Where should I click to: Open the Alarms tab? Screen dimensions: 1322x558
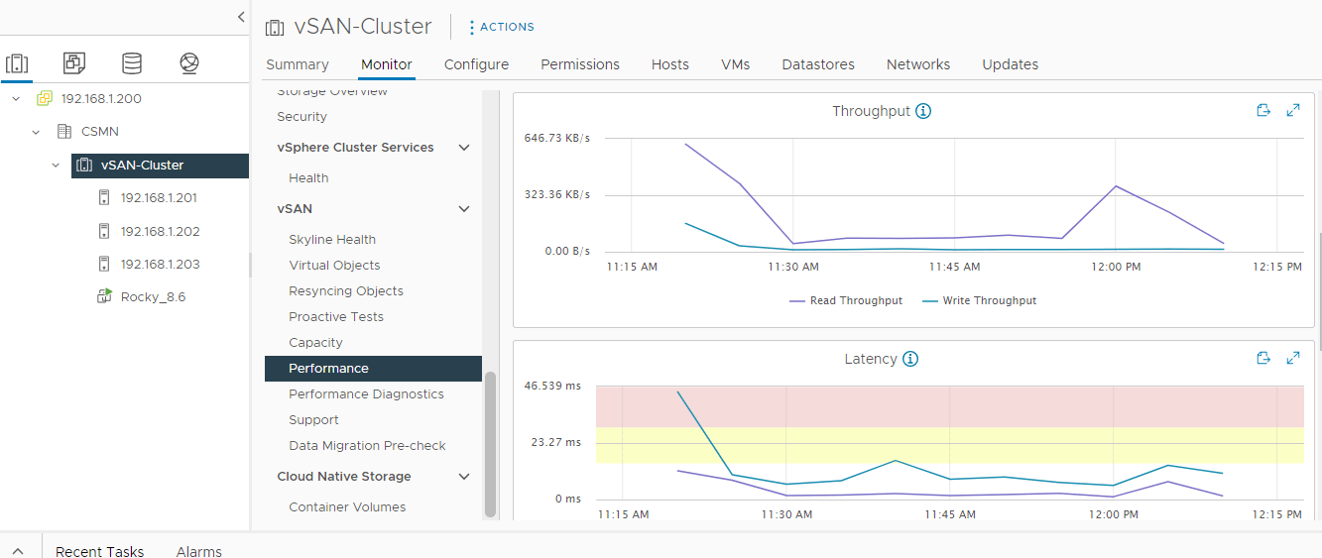(x=199, y=551)
